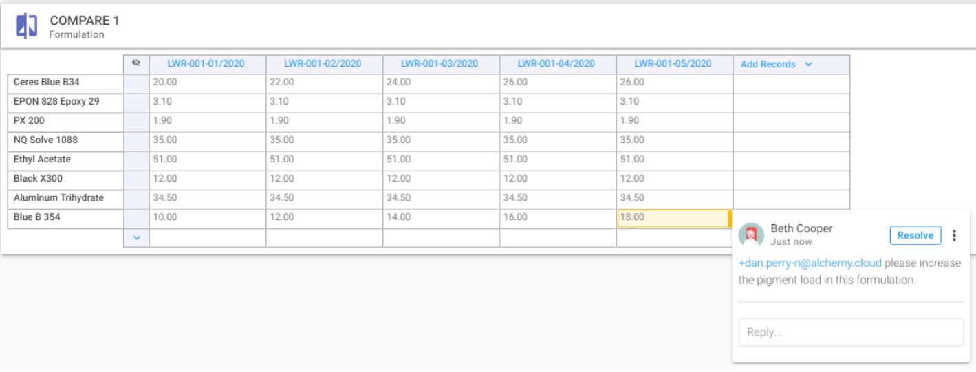This screenshot has height=372, width=976.
Task: Click the 22.00 cell for Ceres Blue B34
Action: [x=324, y=83]
